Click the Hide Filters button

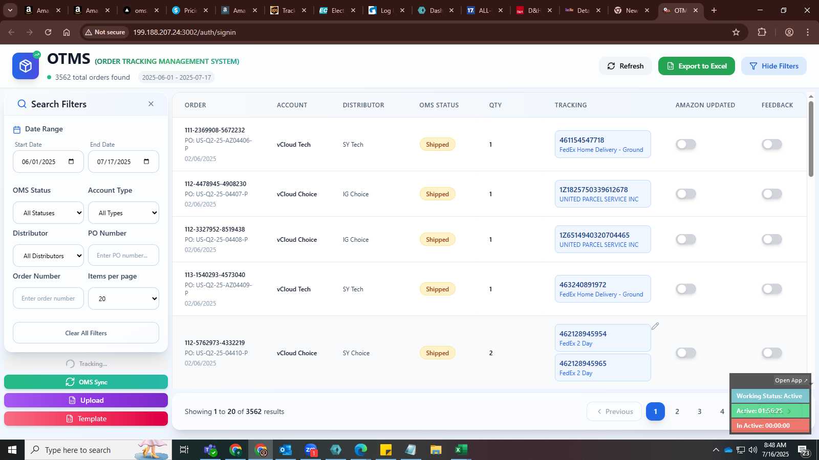pyautogui.click(x=774, y=66)
